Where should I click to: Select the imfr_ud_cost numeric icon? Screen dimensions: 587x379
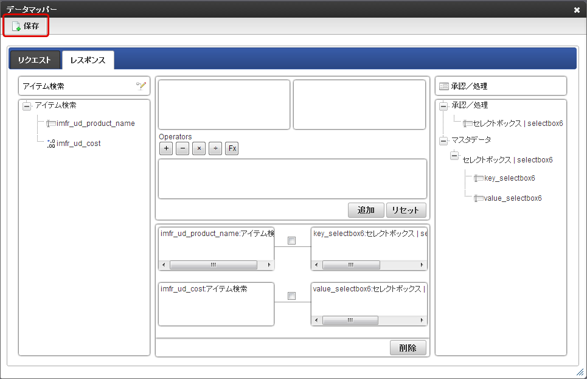click(x=51, y=144)
